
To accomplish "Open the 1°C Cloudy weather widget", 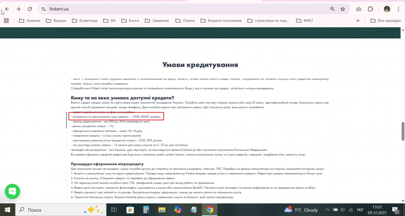I will point(301,210).
